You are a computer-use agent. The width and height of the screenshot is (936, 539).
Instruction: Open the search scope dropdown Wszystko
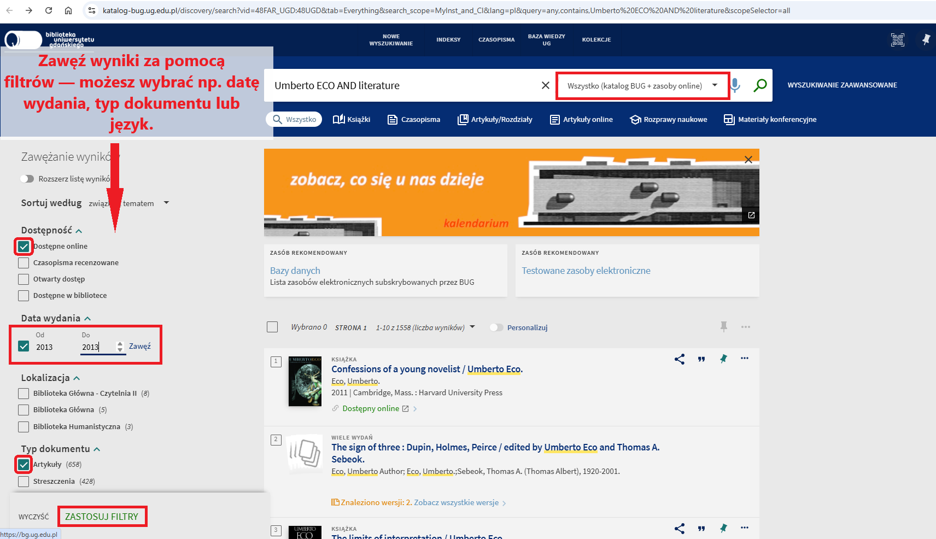click(x=642, y=86)
